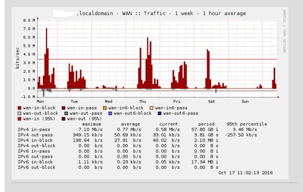Image resolution: width=303 pixels, height=192 pixels.
Task: Click the '95th percentile' column header
Action: click(247, 124)
